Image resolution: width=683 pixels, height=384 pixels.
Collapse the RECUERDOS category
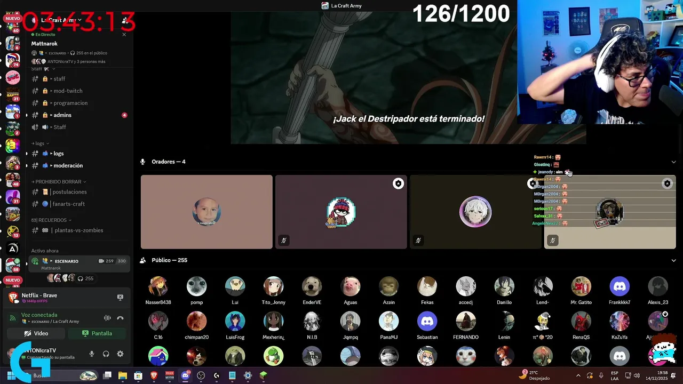(52, 220)
